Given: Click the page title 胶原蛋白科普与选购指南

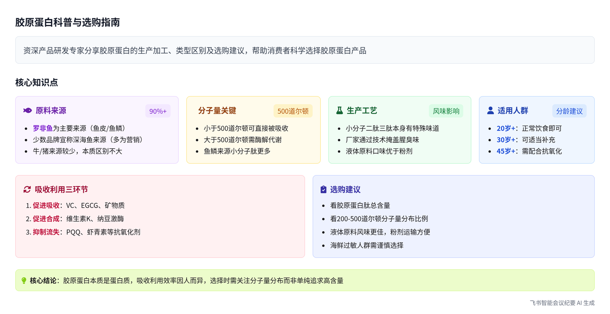Looking at the screenshot, I should coord(67,22).
